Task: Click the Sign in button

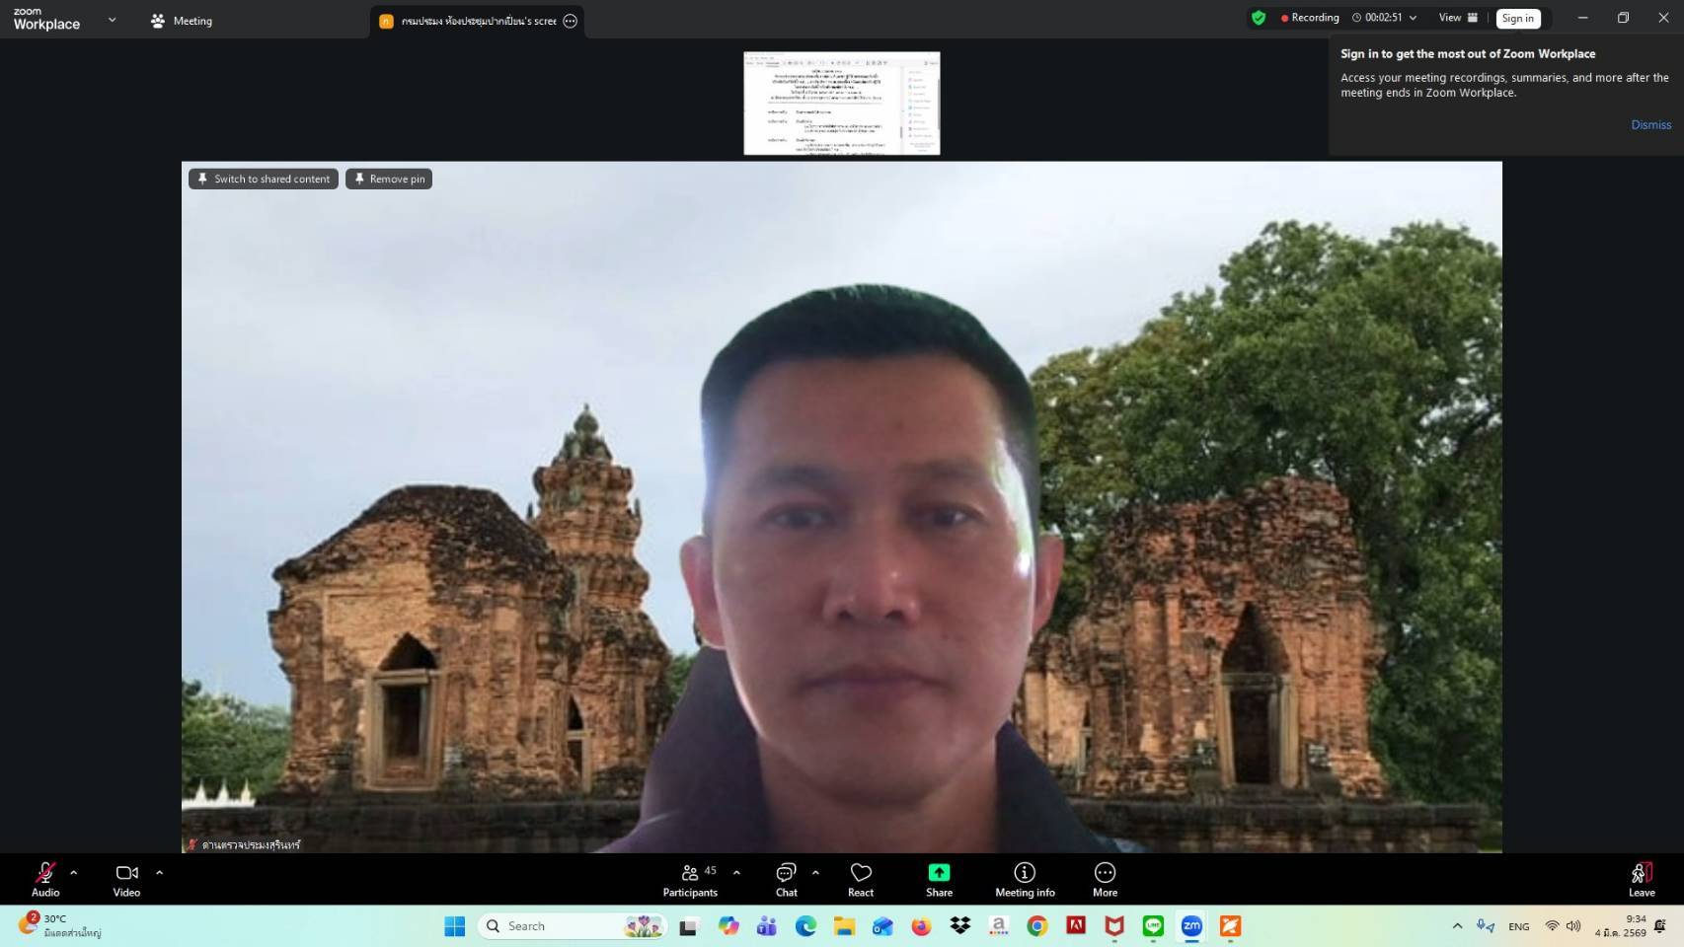Action: pos(1517,18)
